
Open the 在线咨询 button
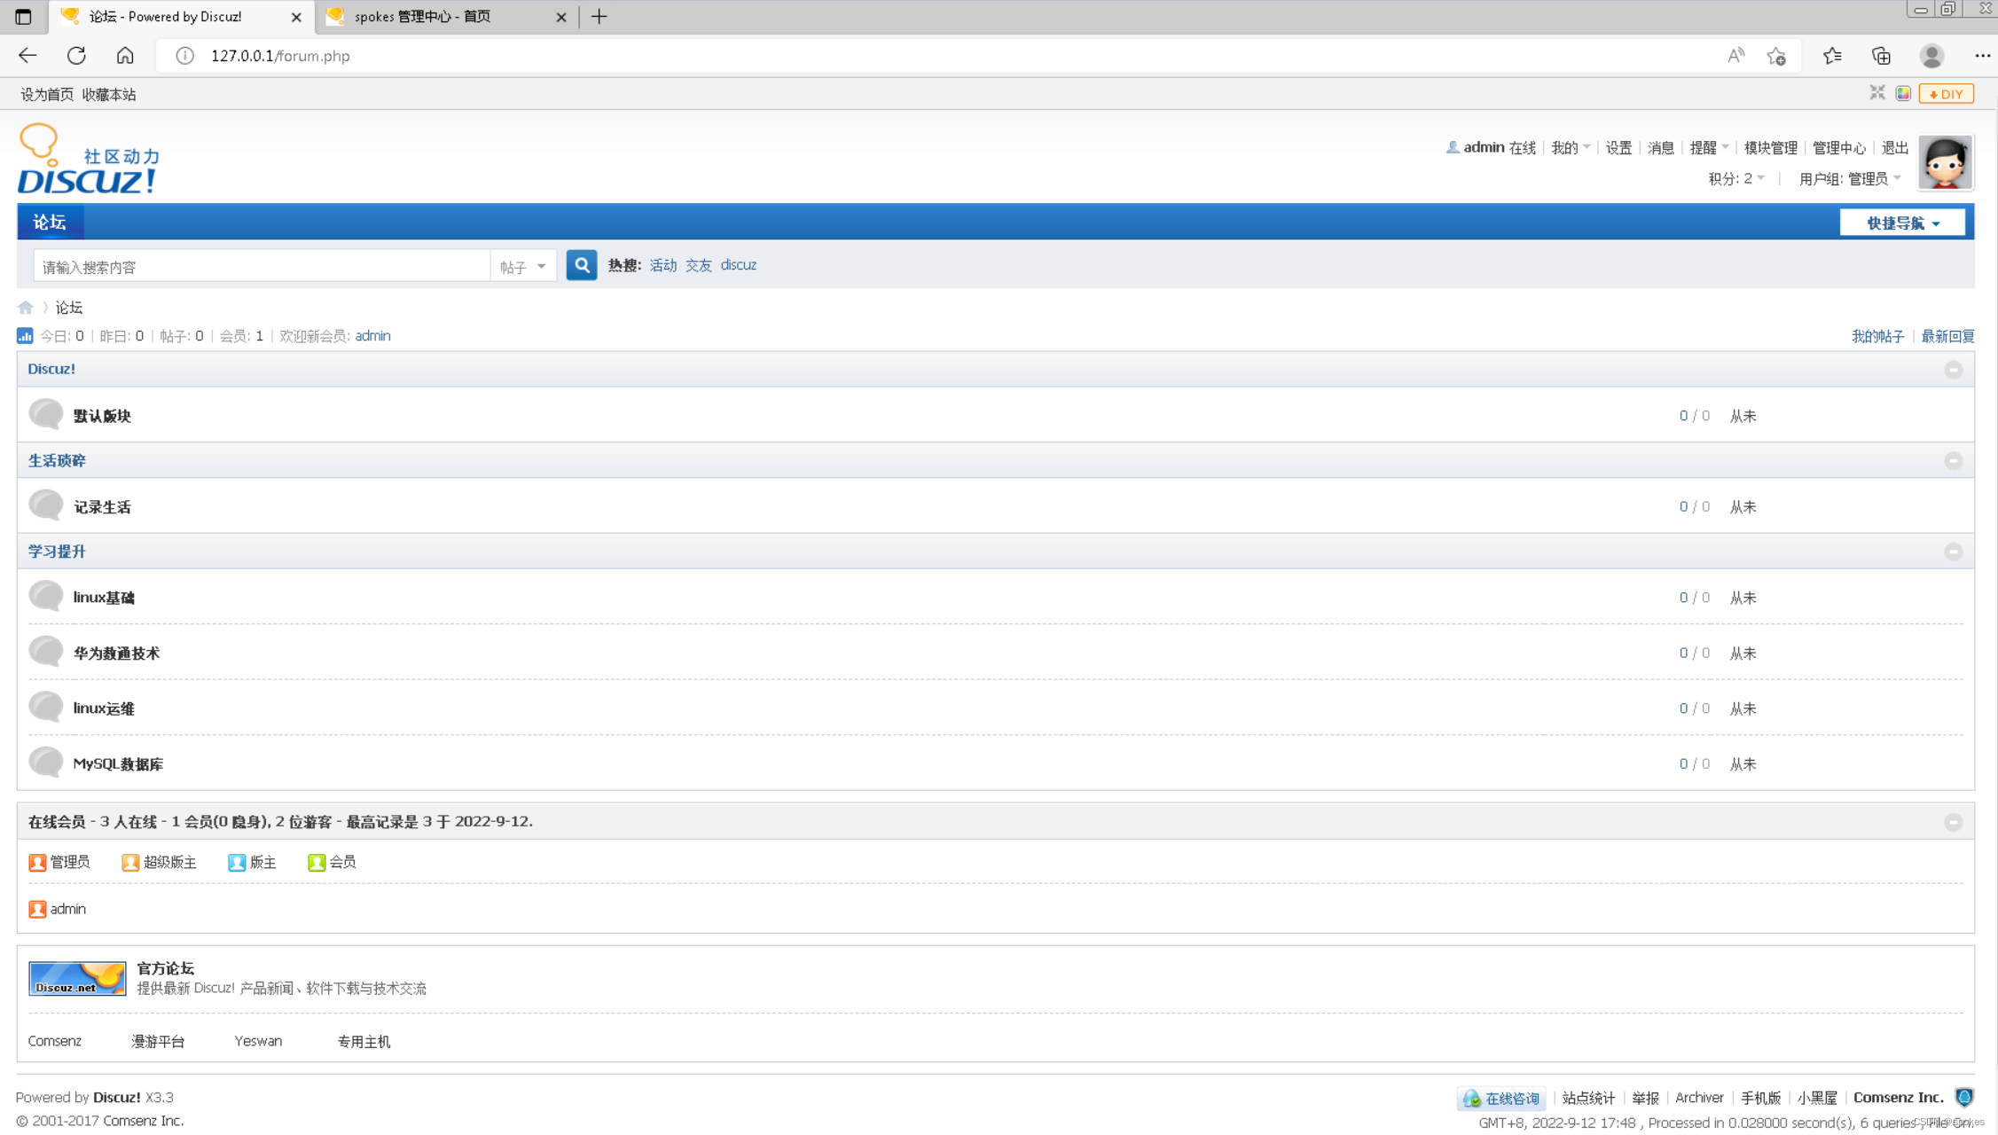[x=1500, y=1099]
